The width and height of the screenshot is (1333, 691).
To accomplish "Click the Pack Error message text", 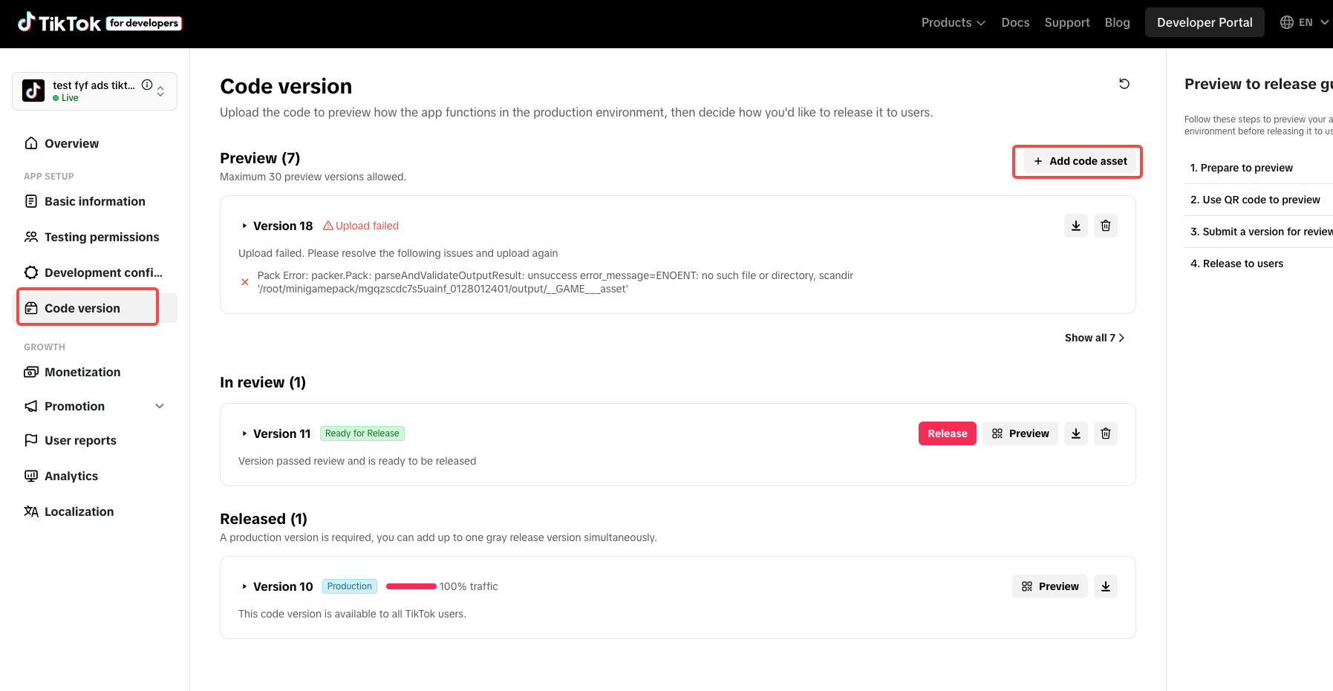I will 555,282.
